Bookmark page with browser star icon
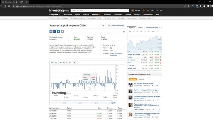This screenshot has height=120, width=213. 189,6
